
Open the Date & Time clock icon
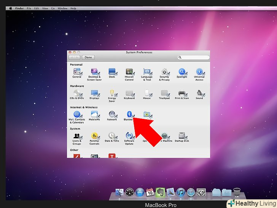coord(111,136)
